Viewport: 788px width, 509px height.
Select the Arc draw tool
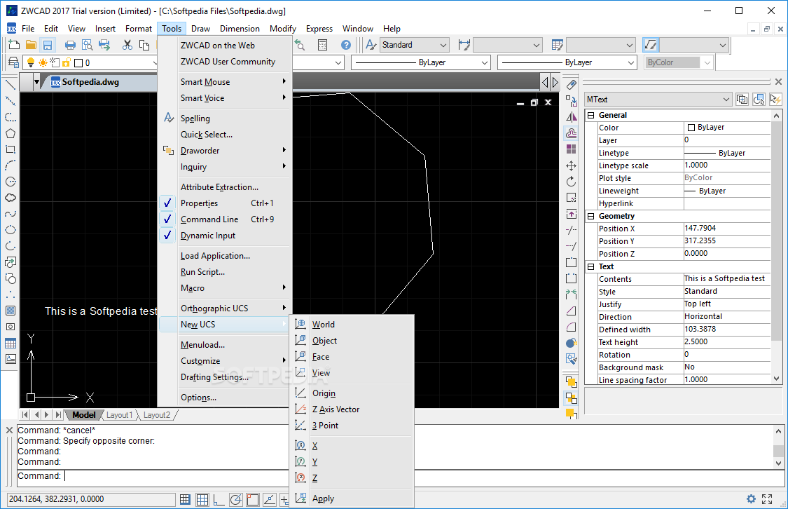click(10, 165)
